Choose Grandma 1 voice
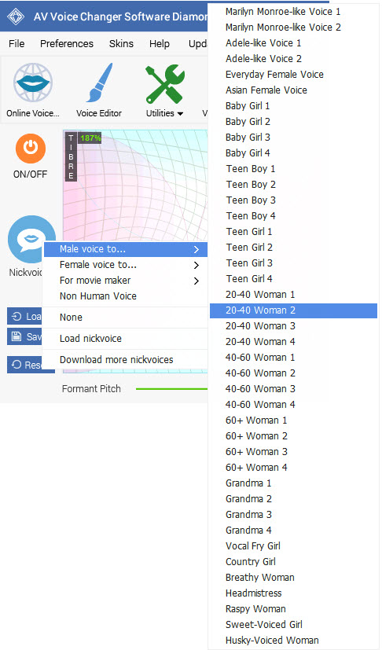The width and height of the screenshot is (382, 650). pyautogui.click(x=293, y=483)
